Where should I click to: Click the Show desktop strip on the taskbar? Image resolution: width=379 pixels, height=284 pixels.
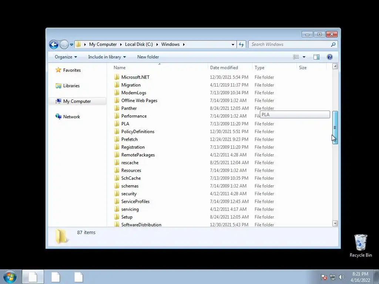point(376,277)
